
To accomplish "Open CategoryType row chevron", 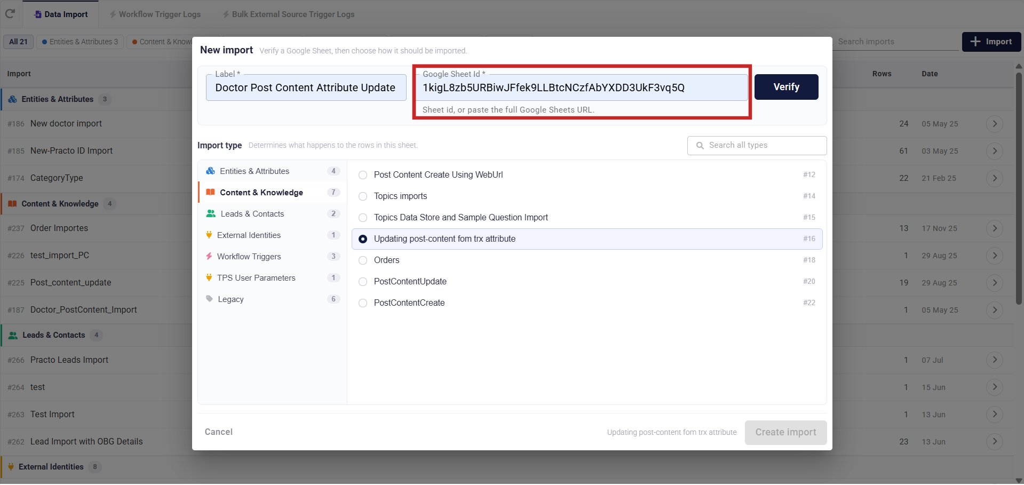I will (995, 178).
